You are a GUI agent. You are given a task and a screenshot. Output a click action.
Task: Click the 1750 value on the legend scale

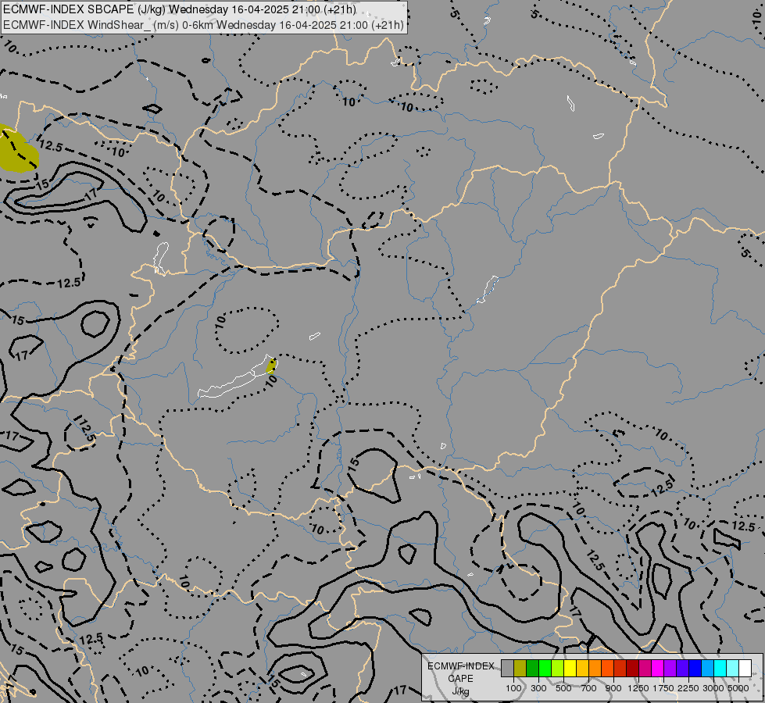pos(663,688)
